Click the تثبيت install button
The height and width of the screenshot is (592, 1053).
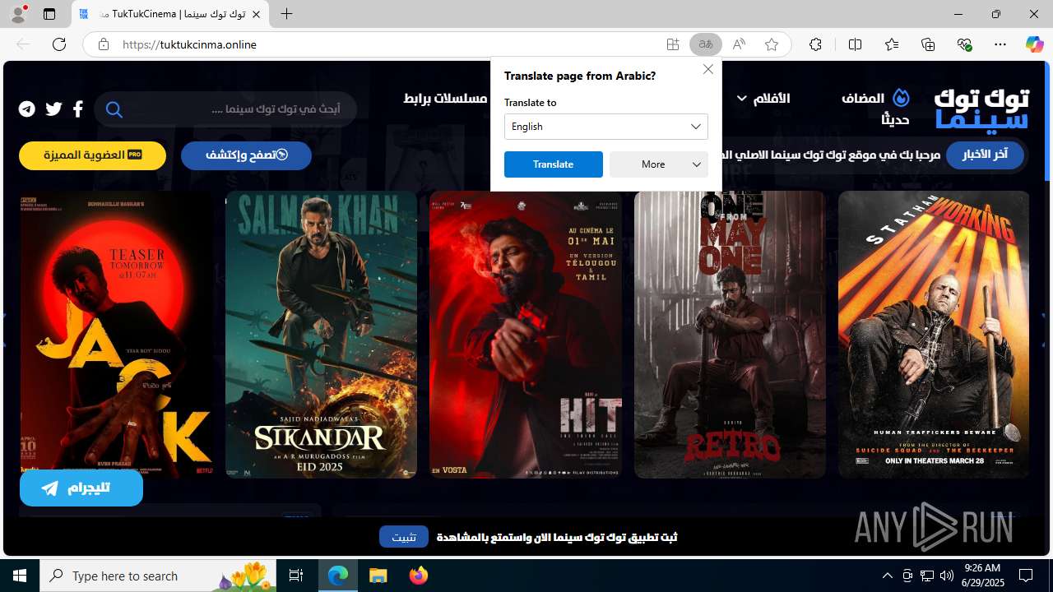[x=404, y=537]
